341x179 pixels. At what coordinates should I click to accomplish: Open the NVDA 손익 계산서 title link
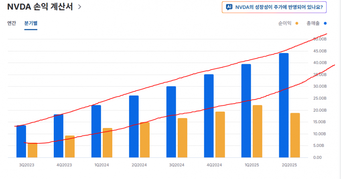(x=40, y=7)
